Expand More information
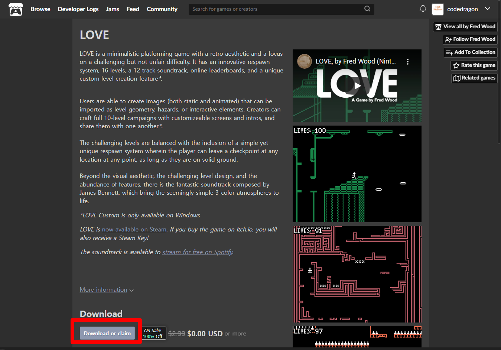 [x=107, y=290]
